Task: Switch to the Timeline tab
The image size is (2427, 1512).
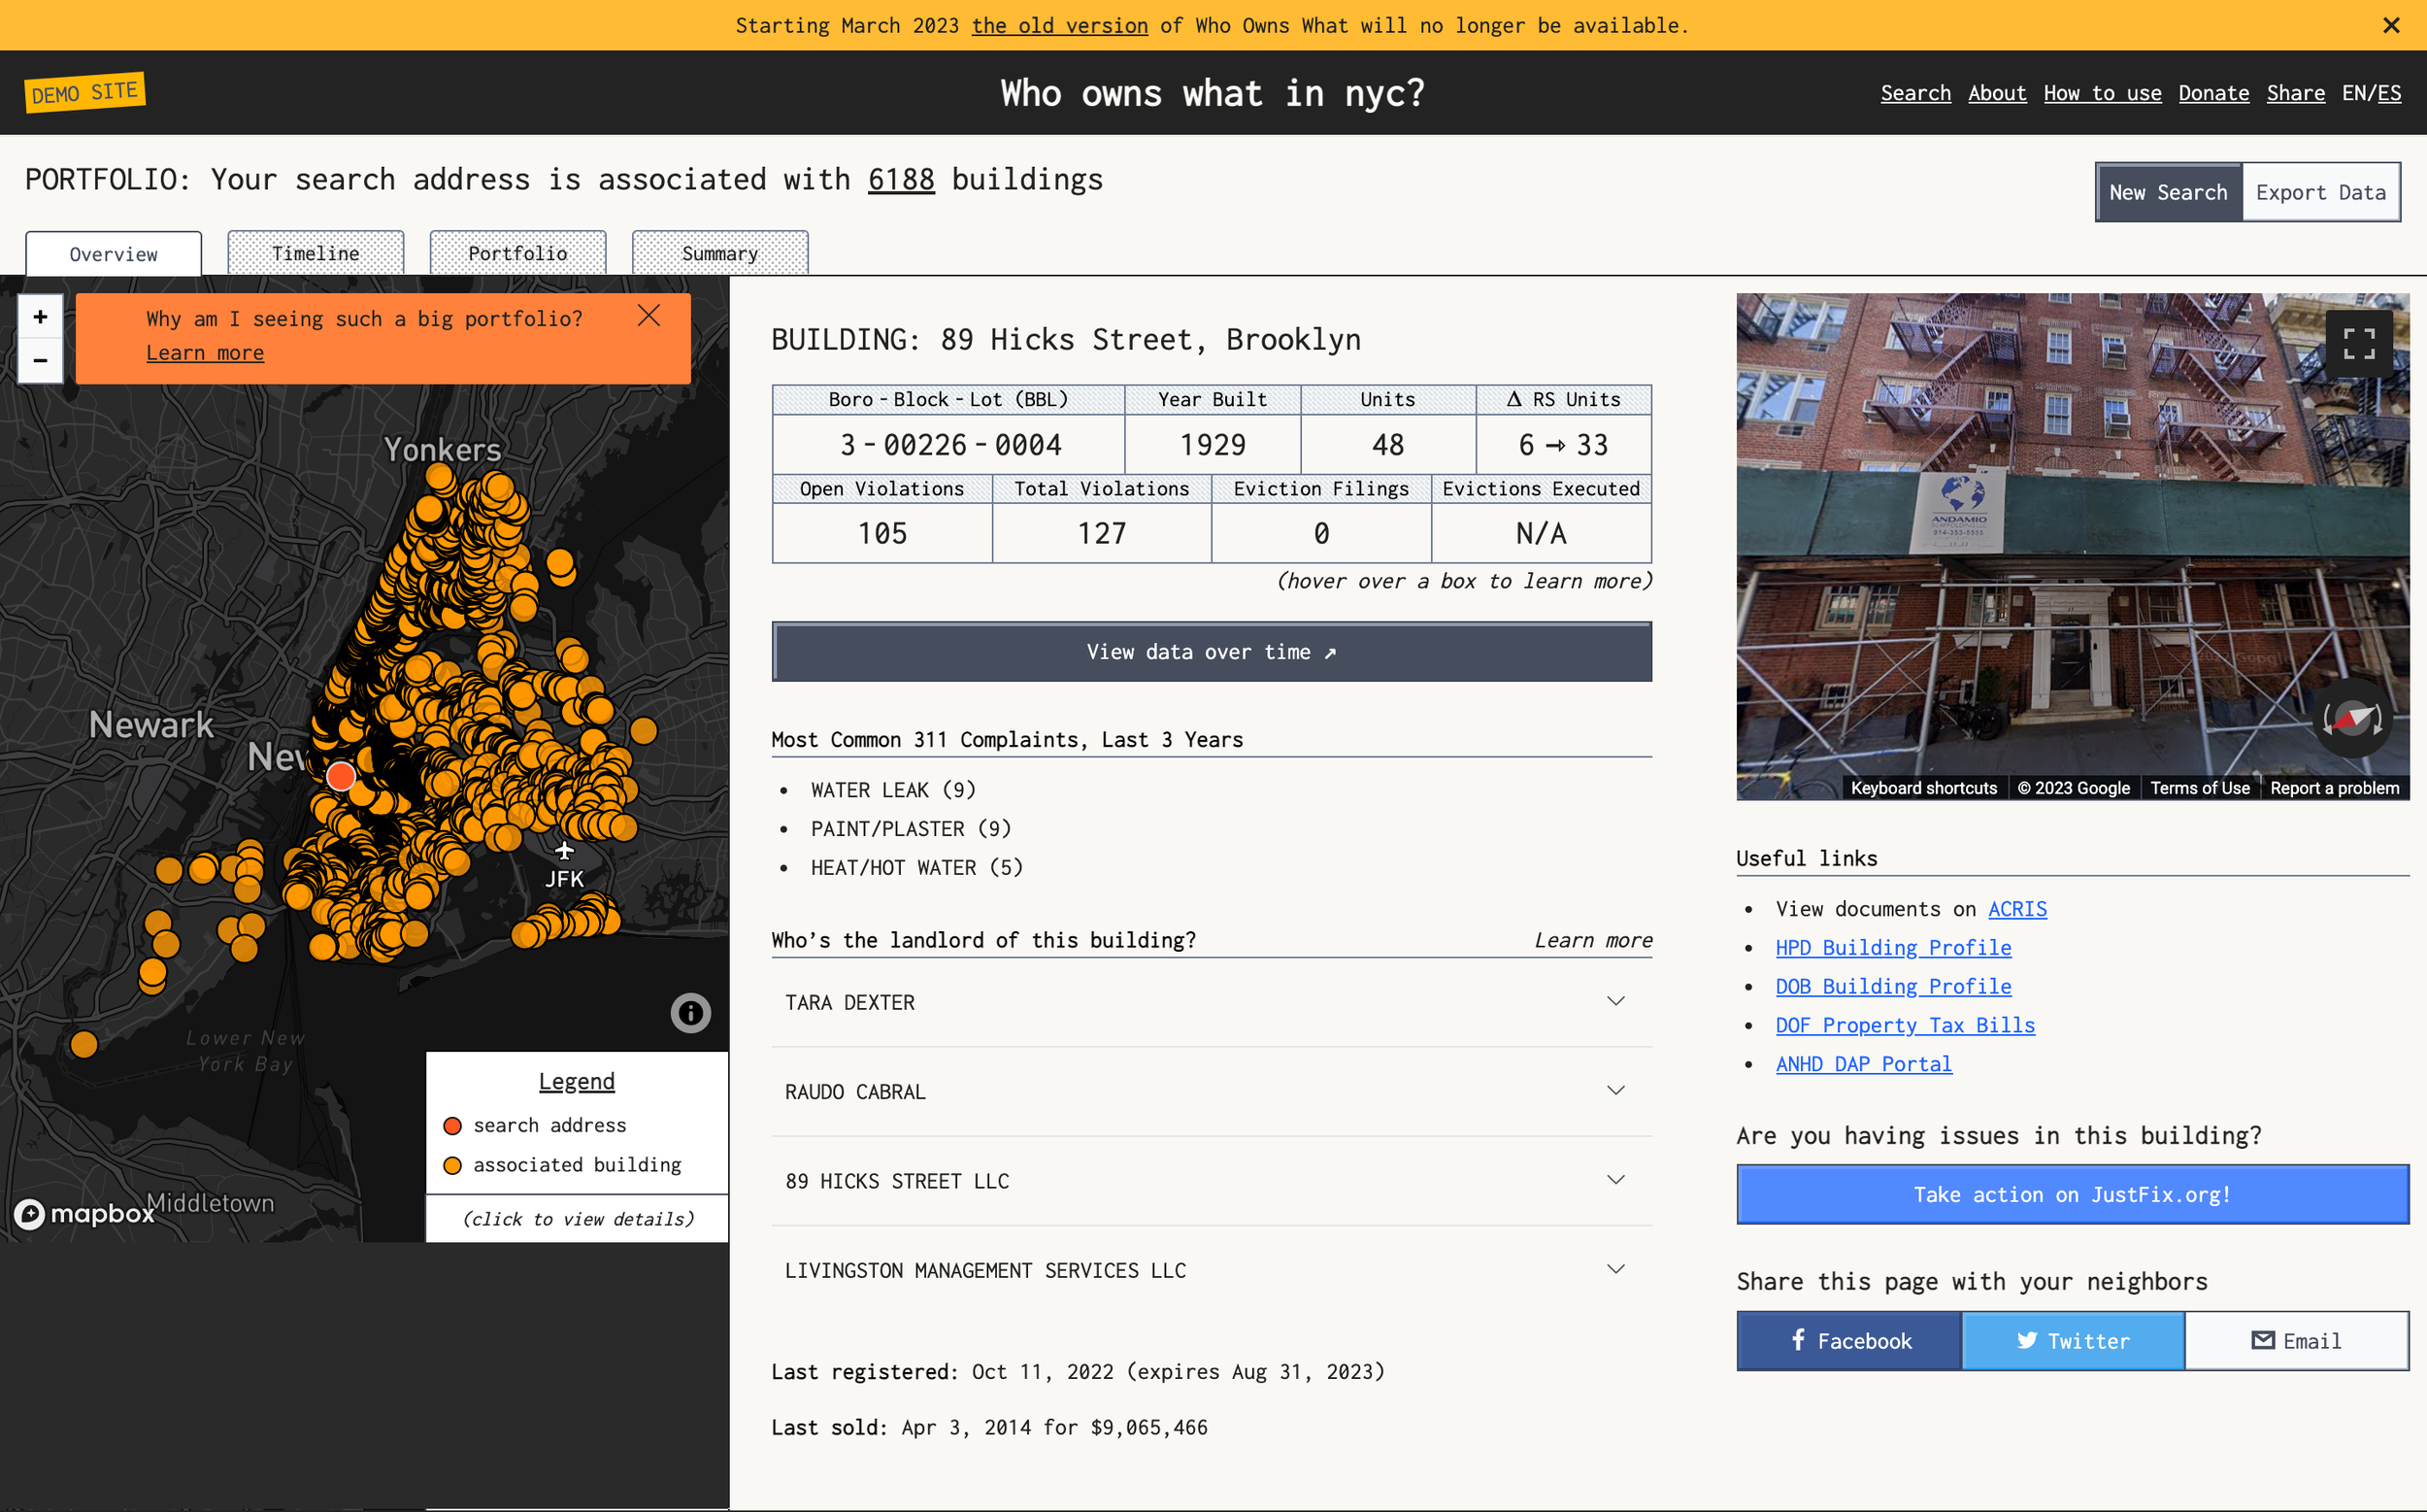Action: 315,253
